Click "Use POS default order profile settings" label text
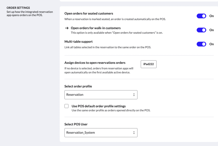This screenshot has width=218, height=146. click(99, 106)
